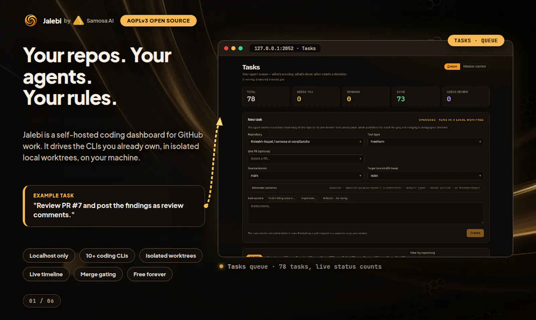536x320 pixels.
Task: Open the Target branch dropdown
Action: tap(425, 176)
